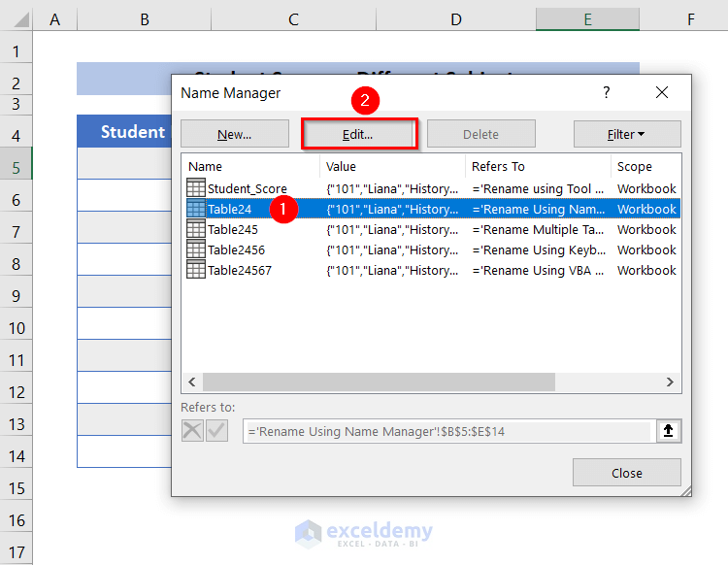The width and height of the screenshot is (728, 565).
Task: Sort by the Name column header
Action: (250, 166)
